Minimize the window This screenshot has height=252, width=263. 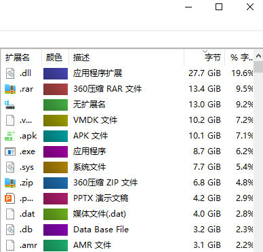[188, 7]
